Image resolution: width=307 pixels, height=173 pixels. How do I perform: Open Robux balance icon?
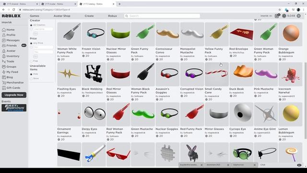[x=284, y=16]
